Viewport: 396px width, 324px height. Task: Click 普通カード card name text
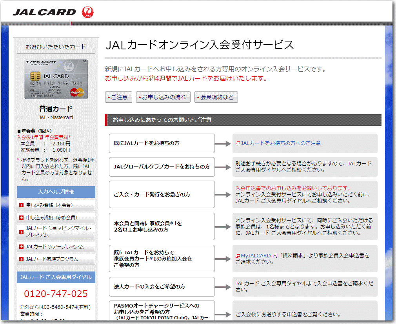56,109
